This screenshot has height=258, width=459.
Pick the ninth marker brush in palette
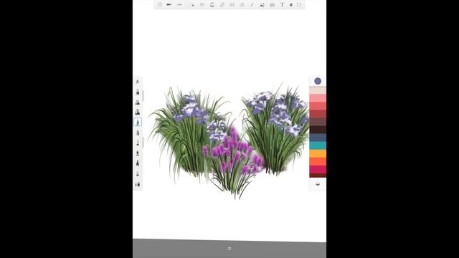(x=138, y=163)
